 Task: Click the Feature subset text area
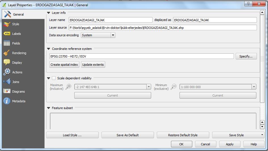(153, 121)
